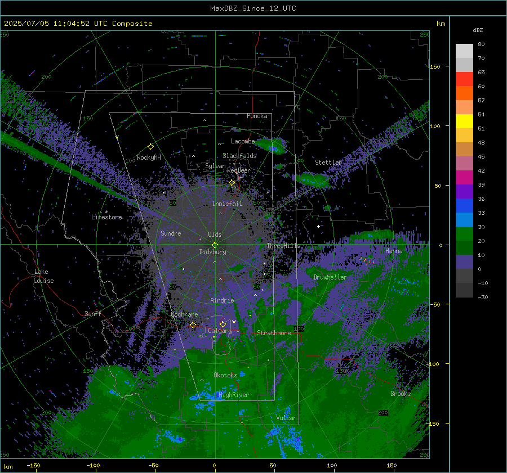Click the km unit label at the top right
Viewport: 507px width, 473px height.
[441, 24]
